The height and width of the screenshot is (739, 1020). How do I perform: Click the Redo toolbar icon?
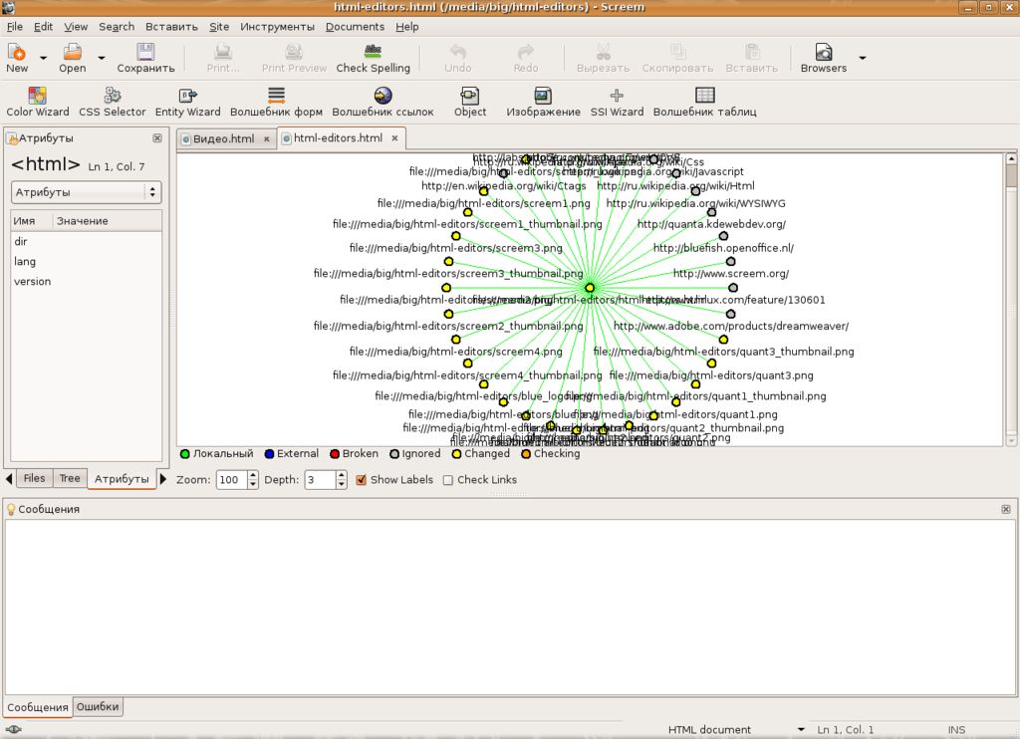526,52
